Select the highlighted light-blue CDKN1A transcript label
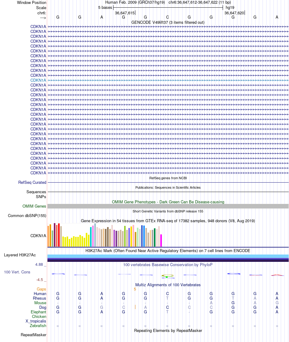The width and height of the screenshot is (289, 342). coord(38,80)
